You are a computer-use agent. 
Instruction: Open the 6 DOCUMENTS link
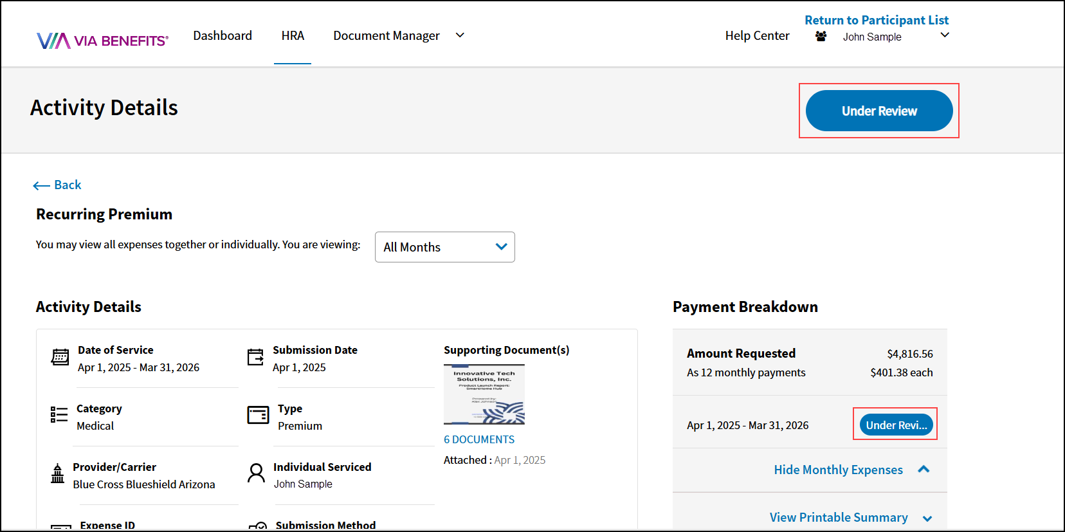point(479,439)
